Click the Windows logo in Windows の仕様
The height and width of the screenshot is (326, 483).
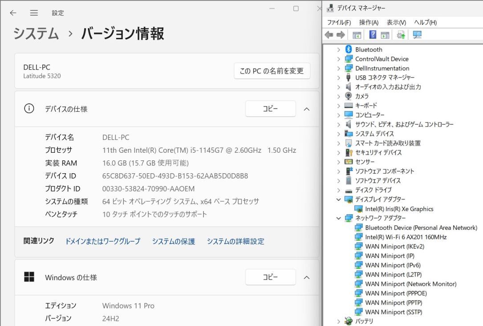point(29,277)
